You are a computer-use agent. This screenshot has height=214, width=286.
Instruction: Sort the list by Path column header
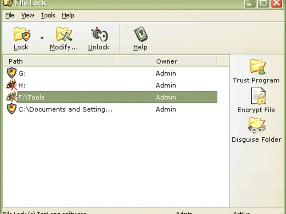(x=59, y=61)
